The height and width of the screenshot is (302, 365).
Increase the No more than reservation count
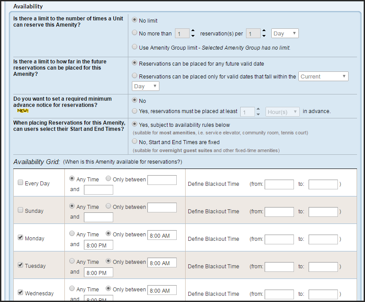(193, 31)
